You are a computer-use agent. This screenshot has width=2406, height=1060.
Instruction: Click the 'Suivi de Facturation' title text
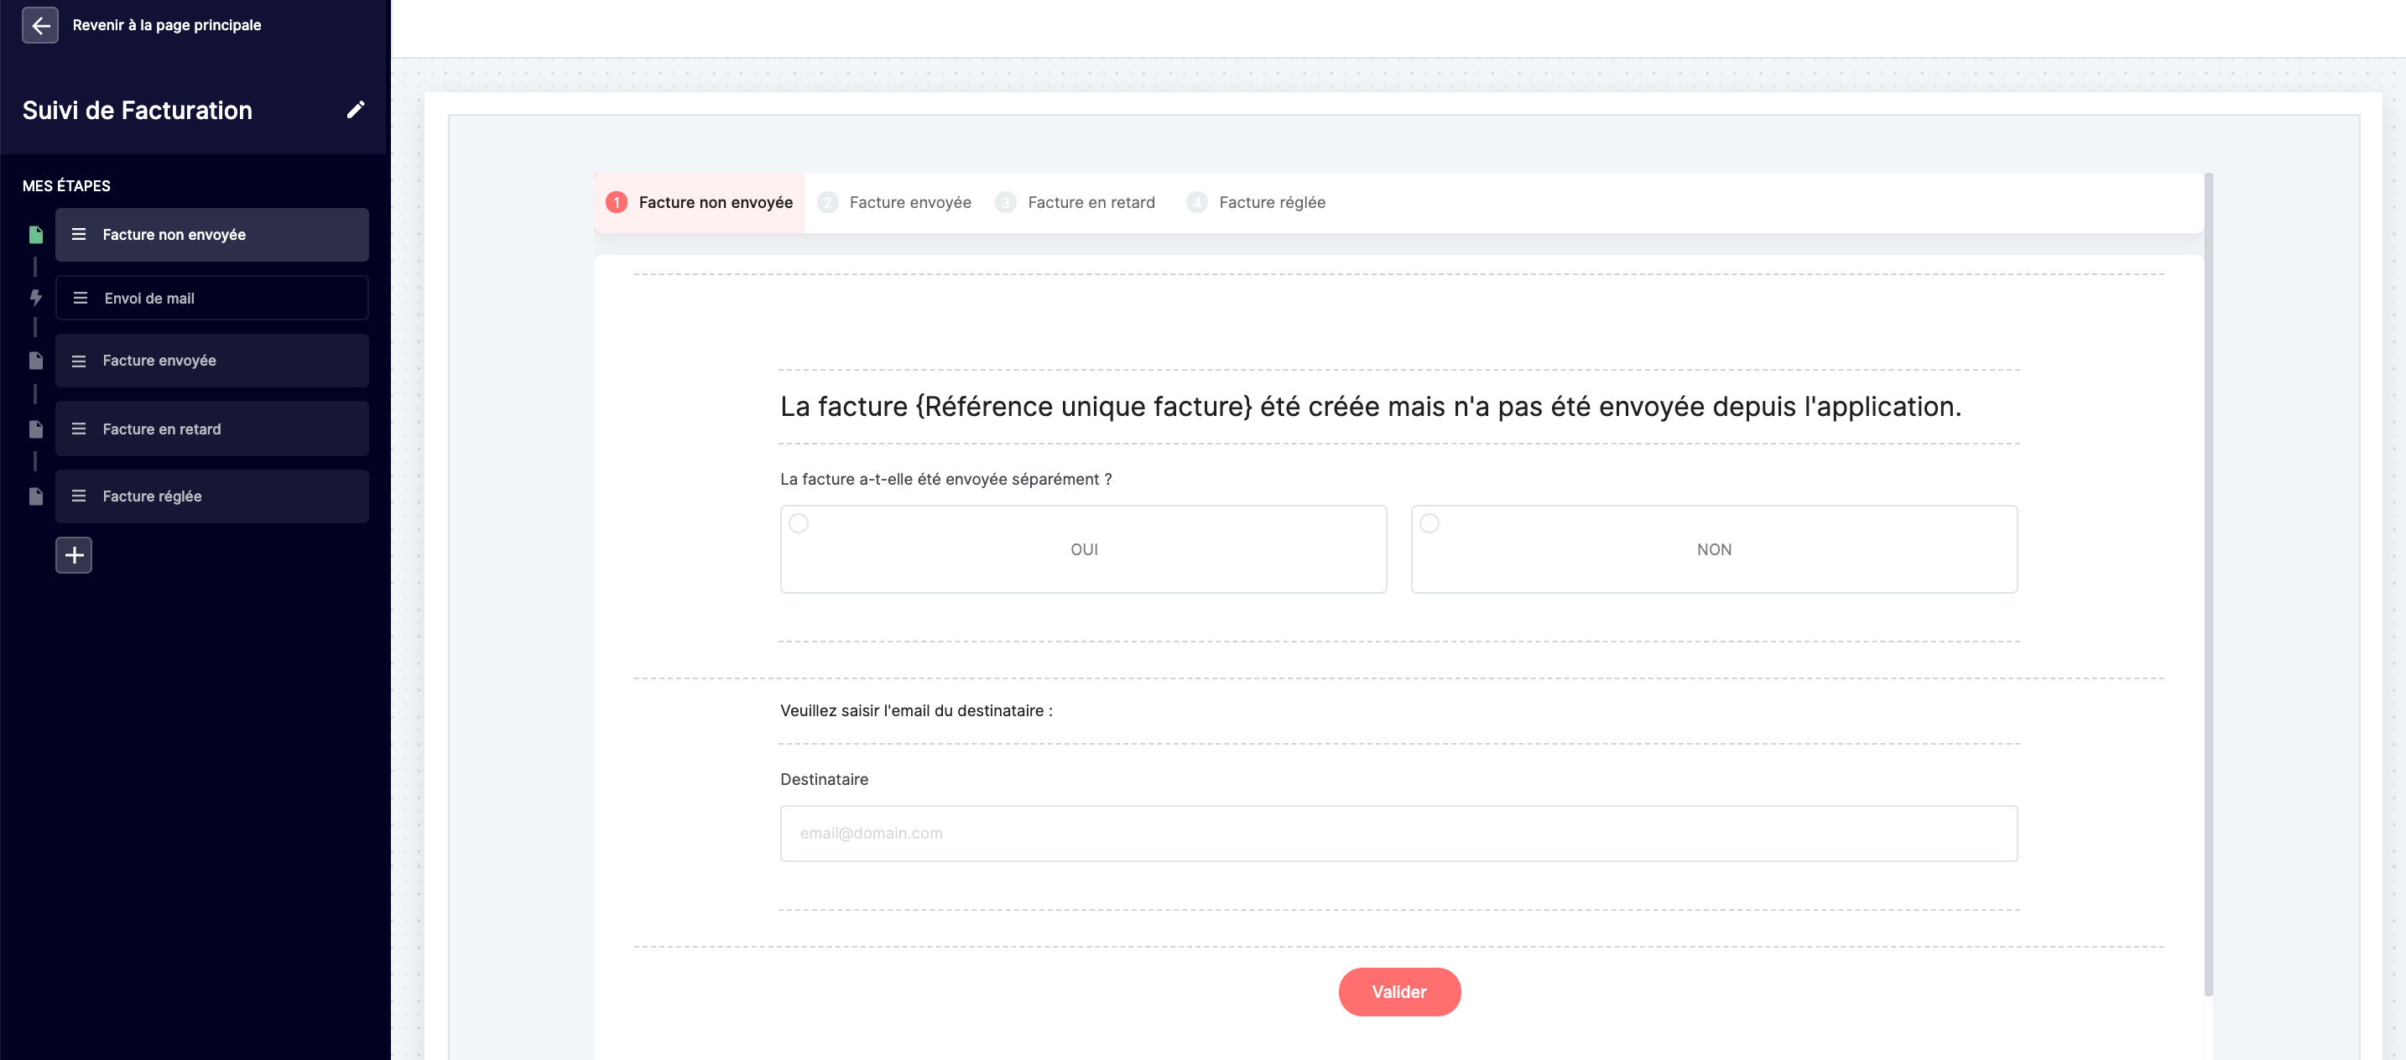point(138,110)
